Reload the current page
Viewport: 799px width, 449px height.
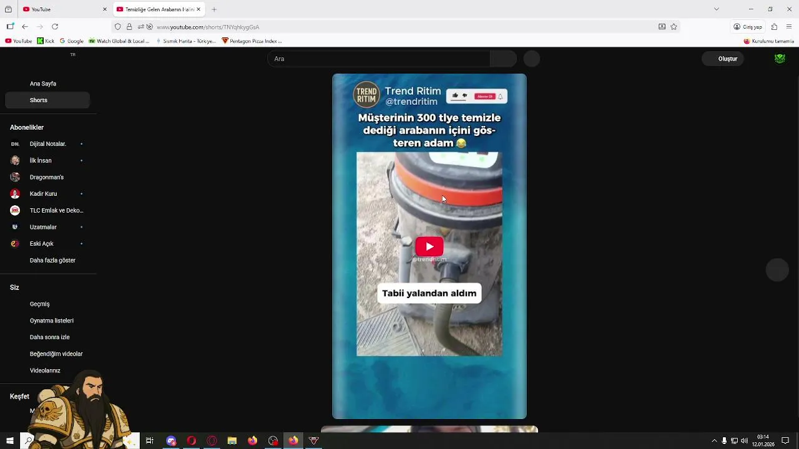(x=55, y=27)
